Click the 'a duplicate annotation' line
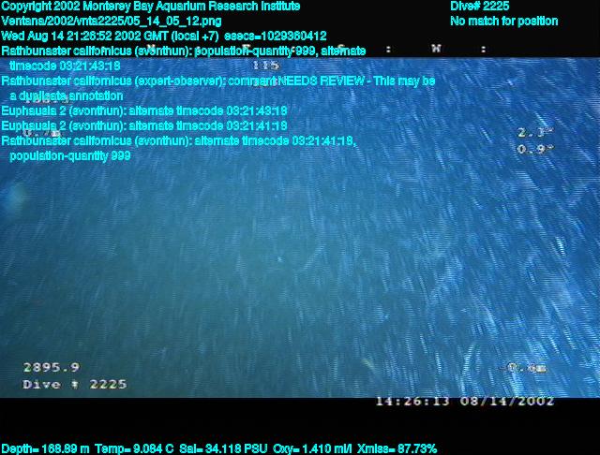Image resolution: width=600 pixels, height=455 pixels. point(66,95)
